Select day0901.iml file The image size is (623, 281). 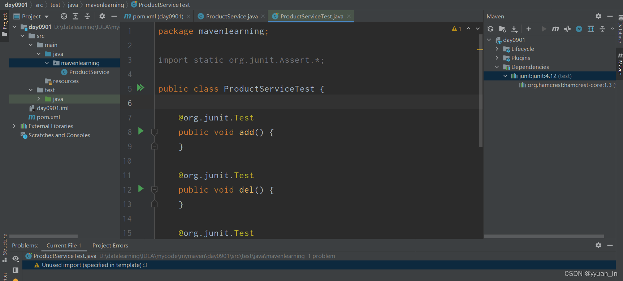(49, 108)
